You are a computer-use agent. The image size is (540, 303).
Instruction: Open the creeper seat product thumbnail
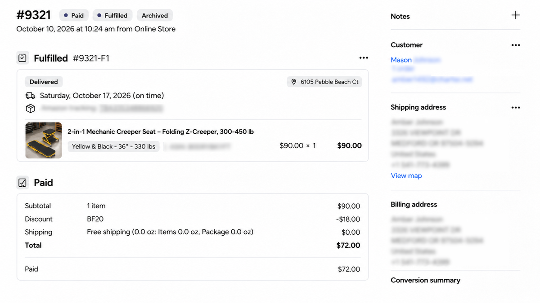44,140
